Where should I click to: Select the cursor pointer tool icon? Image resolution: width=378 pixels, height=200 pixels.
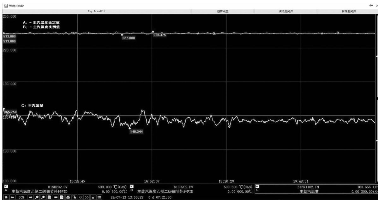coord(74,197)
